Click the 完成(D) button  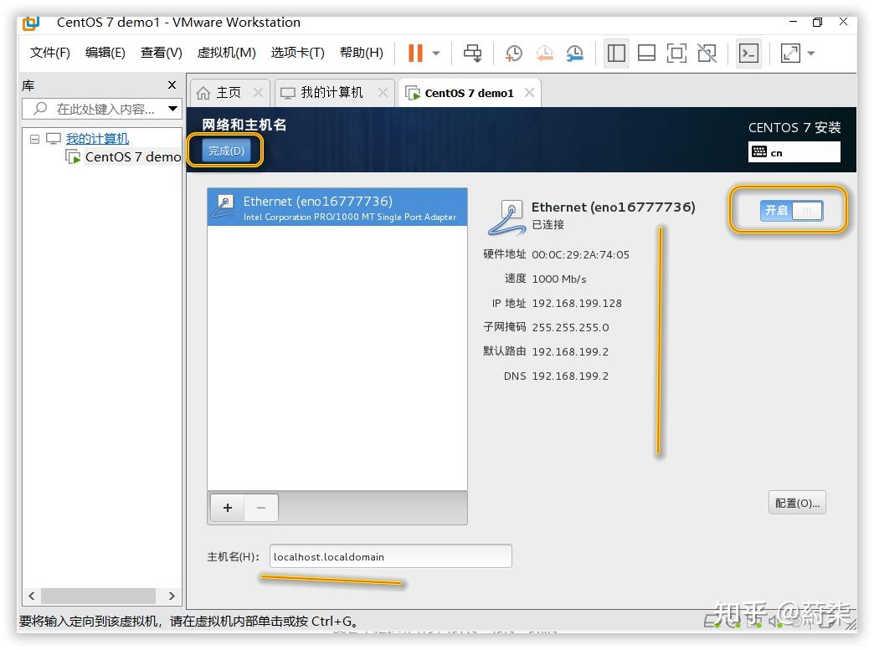(x=224, y=151)
